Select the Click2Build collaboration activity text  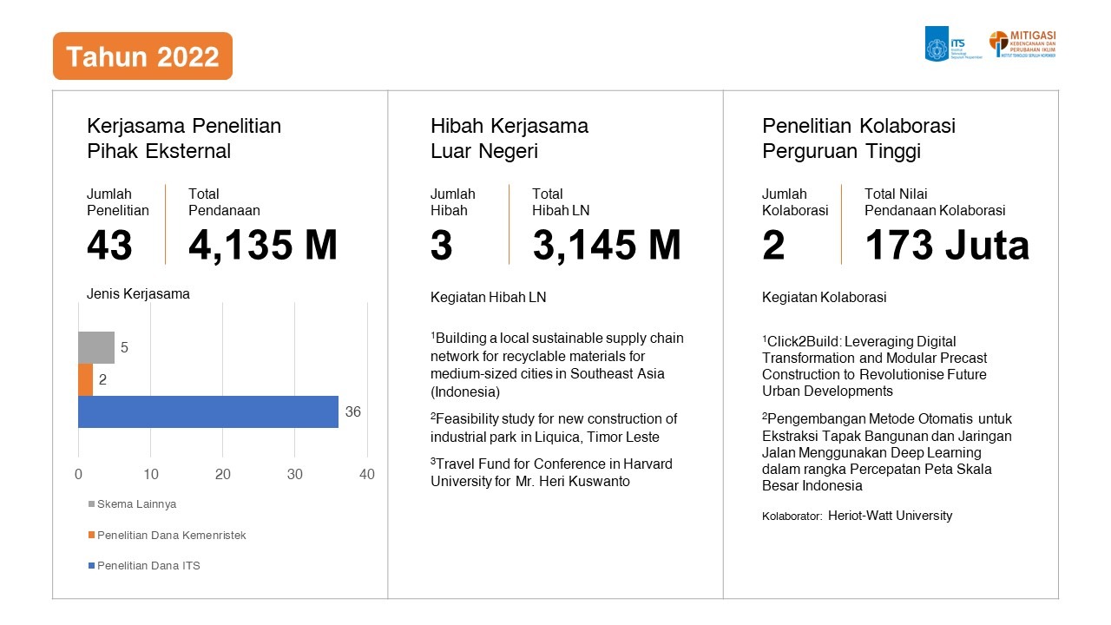[x=873, y=366]
